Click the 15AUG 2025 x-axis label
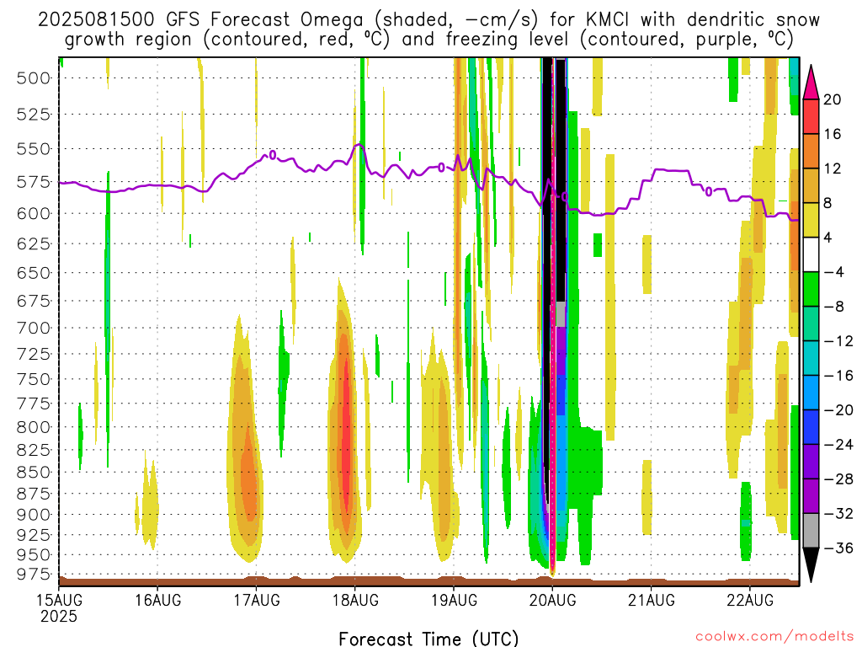The height and width of the screenshot is (647, 862). pos(59,607)
